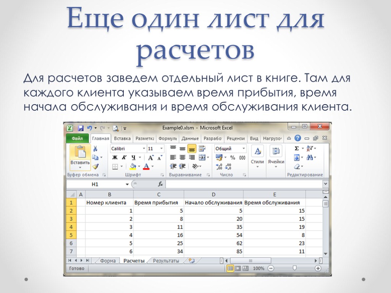
Task: Click Increase Decimal icon
Action: 219,166
